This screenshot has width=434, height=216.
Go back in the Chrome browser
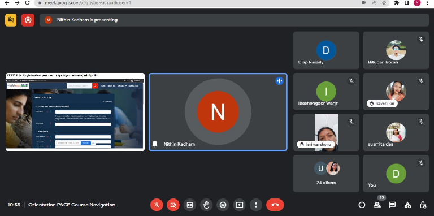7,2
